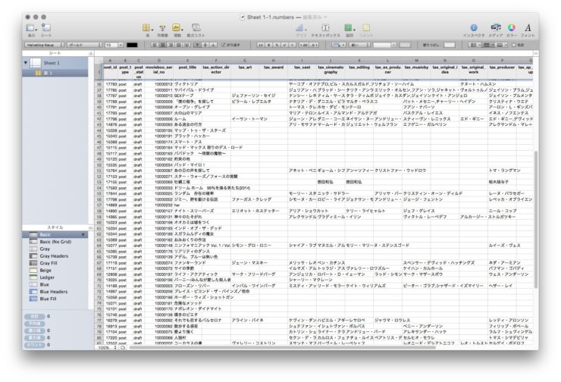The image size is (561, 382).
Task: Select row header number 50
Action: pos(99,165)
